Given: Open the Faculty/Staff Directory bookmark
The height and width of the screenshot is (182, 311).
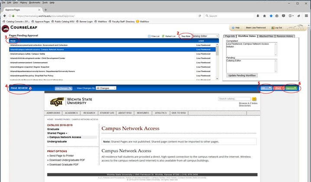Looking at the screenshot, I should click(122, 22).
